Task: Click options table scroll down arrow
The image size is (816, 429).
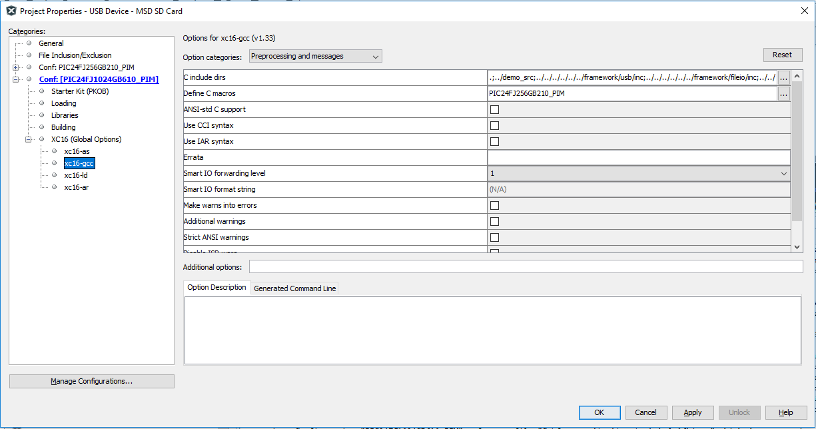Action: pos(797,247)
